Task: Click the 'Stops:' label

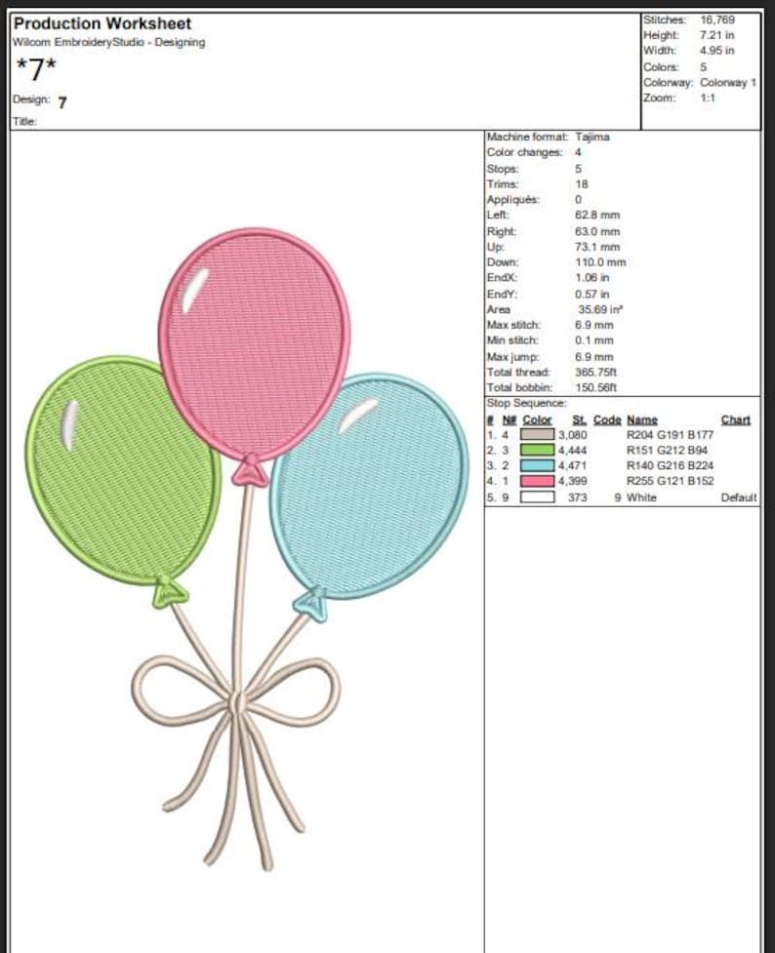Action: tap(503, 169)
